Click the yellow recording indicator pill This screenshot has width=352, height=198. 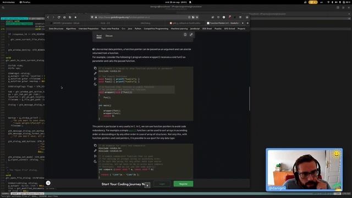(313, 2)
